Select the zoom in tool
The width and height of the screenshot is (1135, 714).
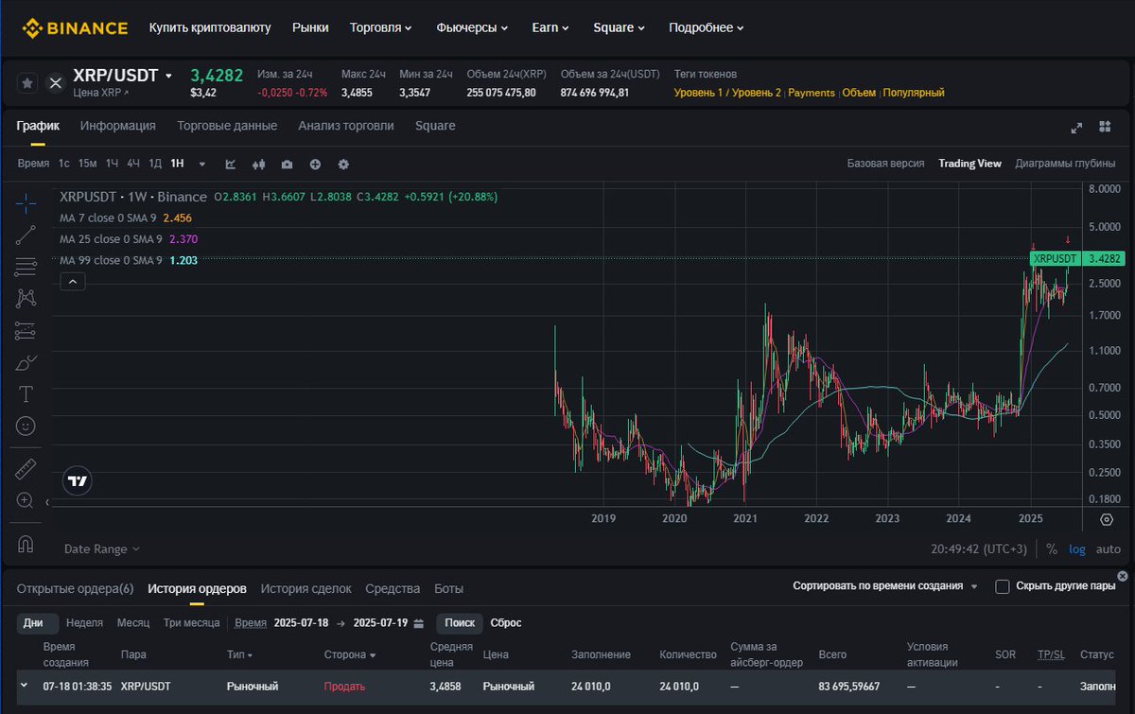pos(26,500)
